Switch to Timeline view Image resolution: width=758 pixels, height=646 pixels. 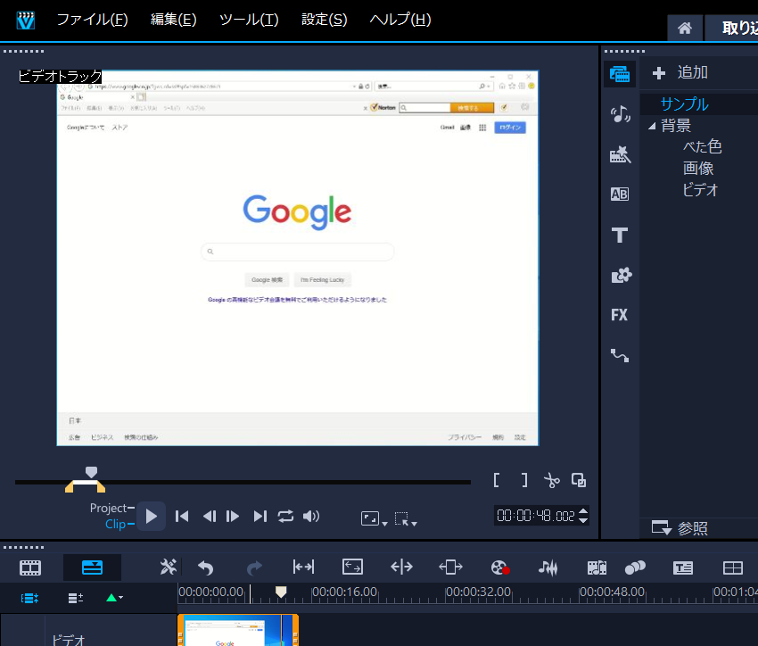tap(92, 567)
